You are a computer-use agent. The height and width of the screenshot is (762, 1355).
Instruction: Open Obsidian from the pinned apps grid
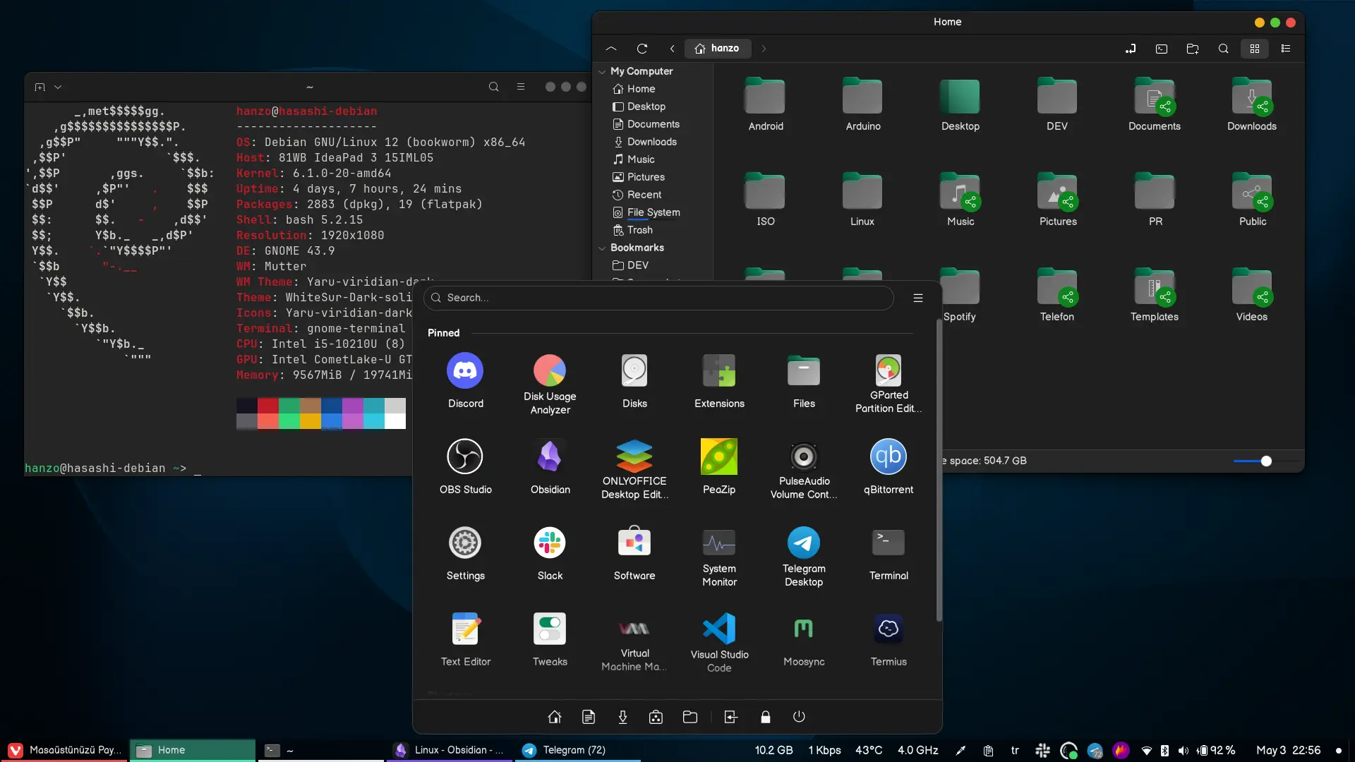click(550, 467)
